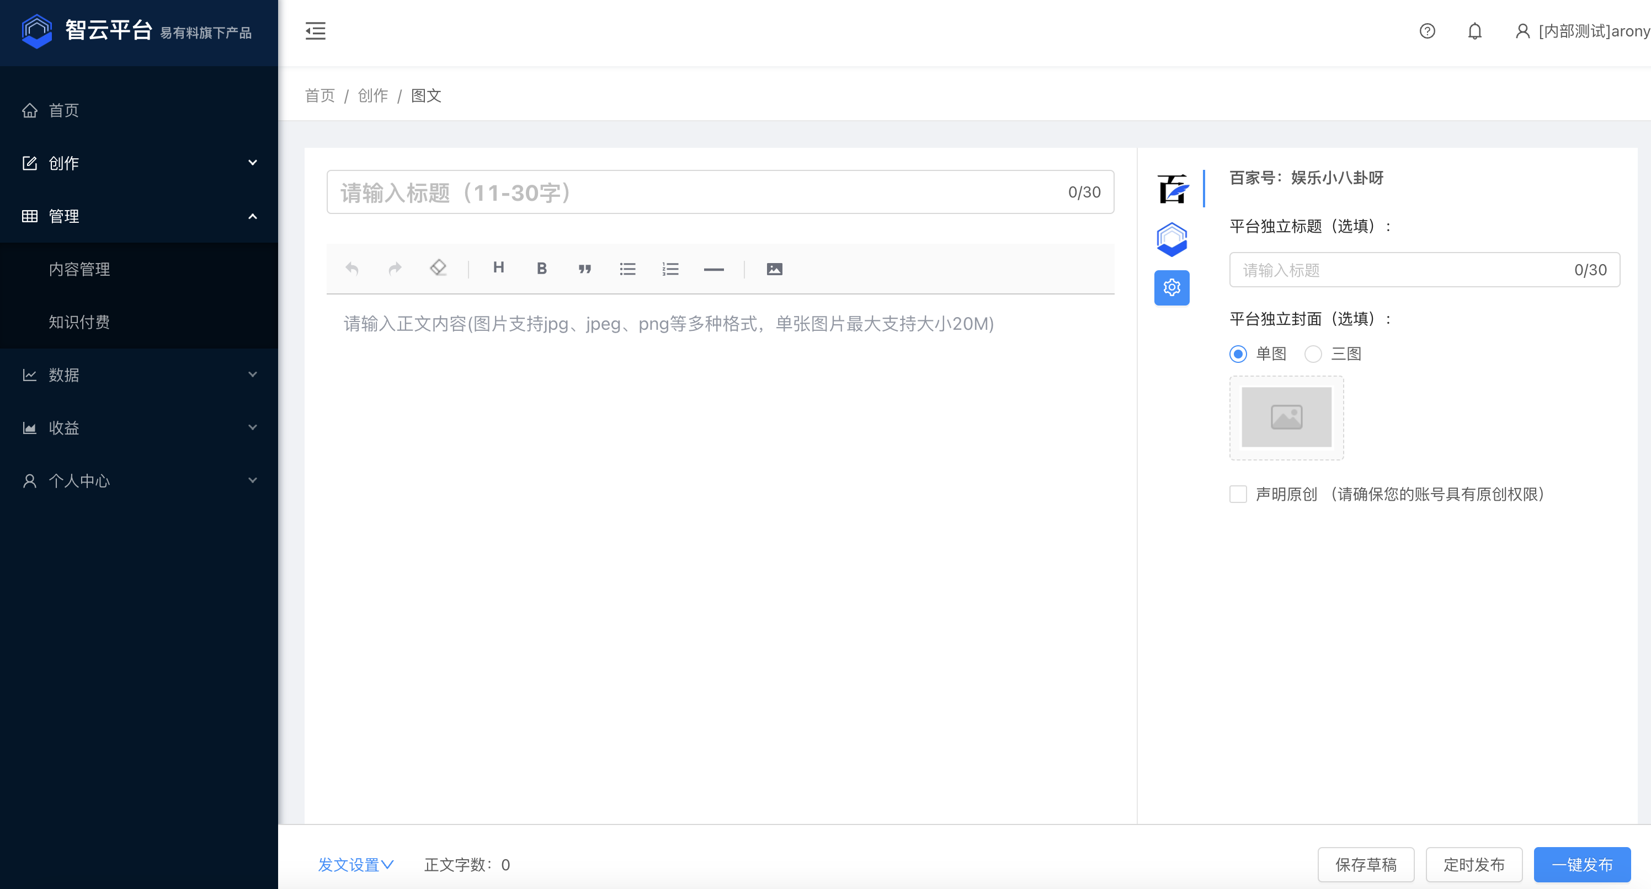Open the 数据 sidebar menu

139,374
